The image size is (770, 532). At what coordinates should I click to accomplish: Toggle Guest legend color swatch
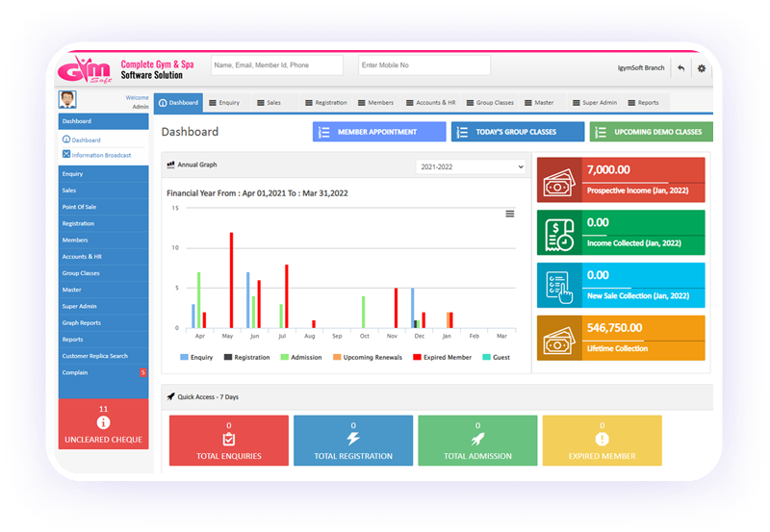tap(486, 357)
